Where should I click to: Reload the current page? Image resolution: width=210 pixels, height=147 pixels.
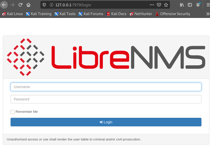click(20, 5)
